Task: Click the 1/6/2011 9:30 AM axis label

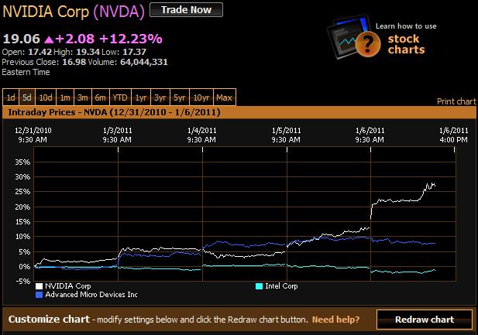Action: pos(370,135)
